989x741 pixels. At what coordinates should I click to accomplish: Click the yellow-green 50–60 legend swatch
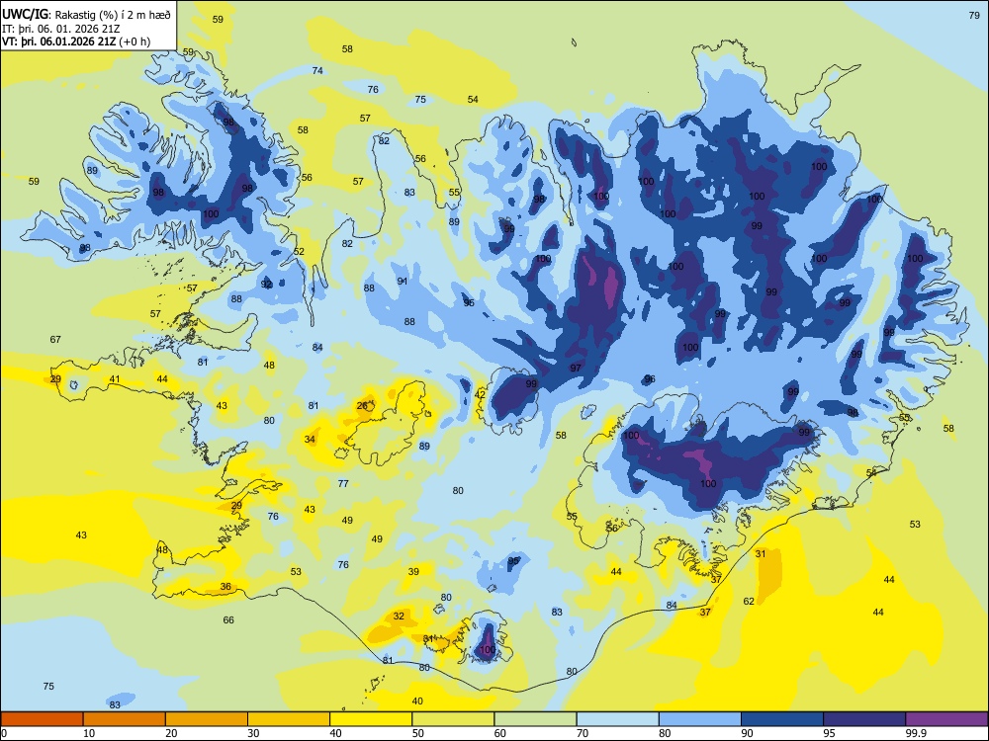[453, 719]
